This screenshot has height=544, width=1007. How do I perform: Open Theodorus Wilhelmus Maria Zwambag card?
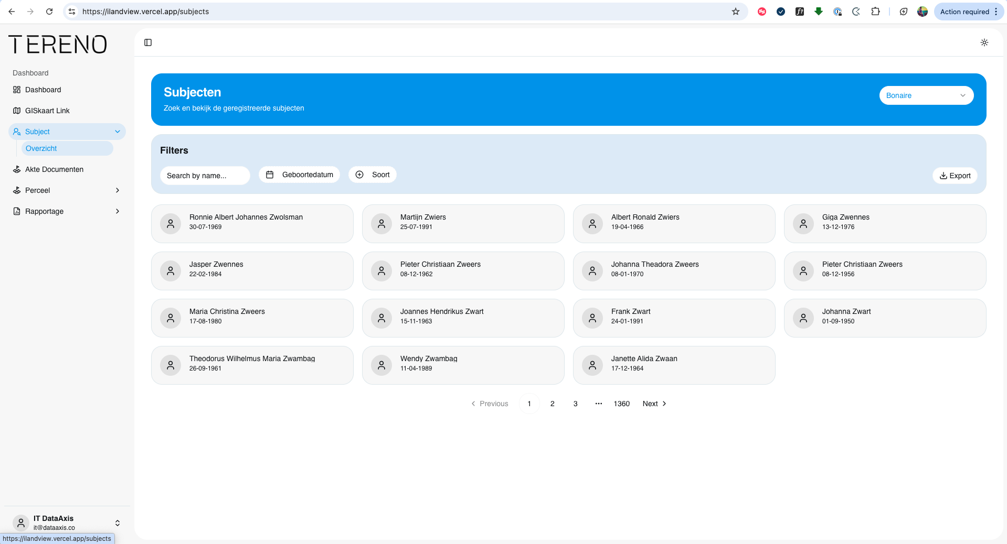coord(252,365)
